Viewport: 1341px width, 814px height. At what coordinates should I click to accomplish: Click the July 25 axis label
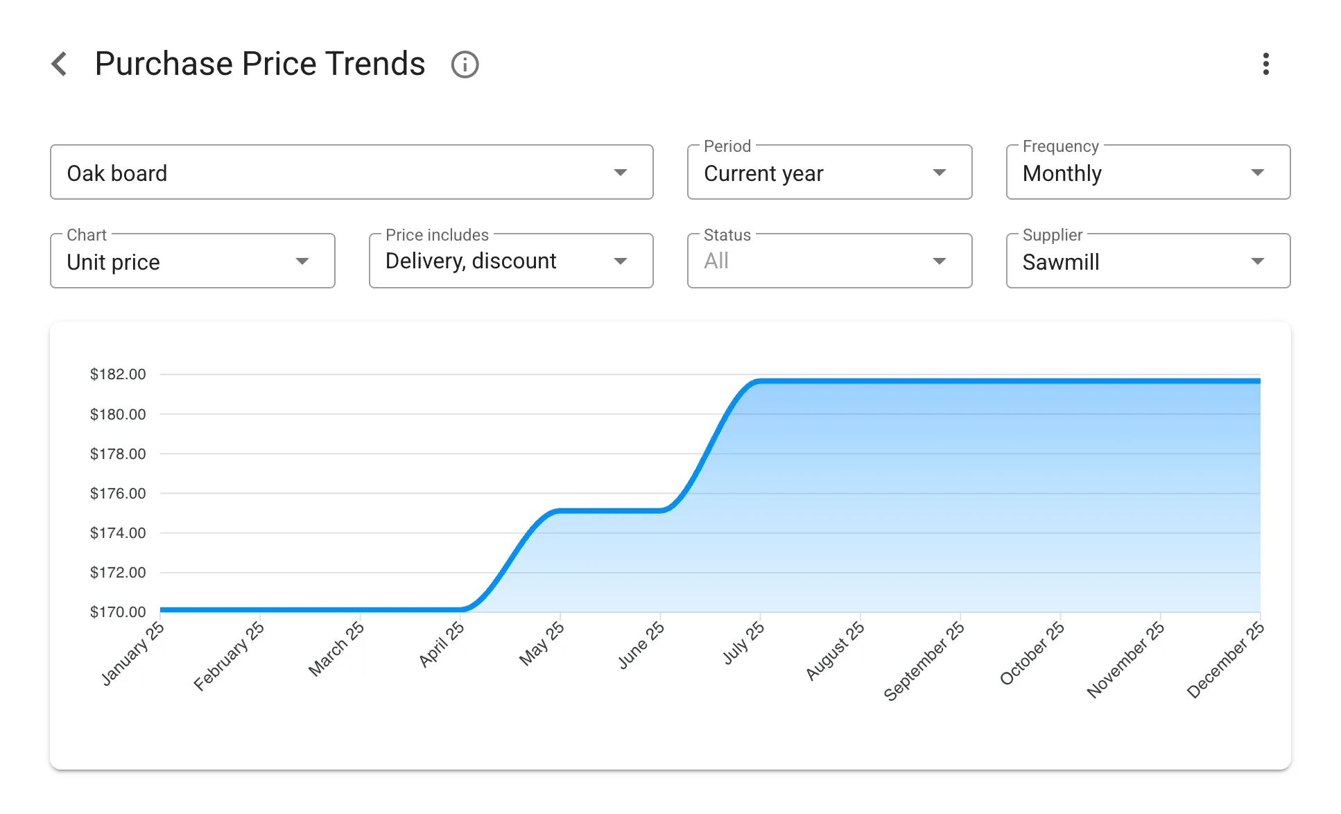pos(743,643)
